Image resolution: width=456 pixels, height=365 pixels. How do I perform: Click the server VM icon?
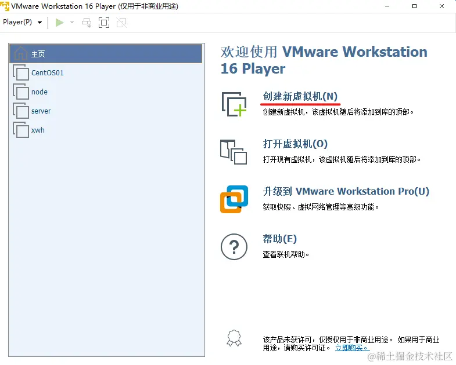pos(21,111)
